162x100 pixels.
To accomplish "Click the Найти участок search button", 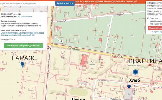I will (x=65, y=3).
